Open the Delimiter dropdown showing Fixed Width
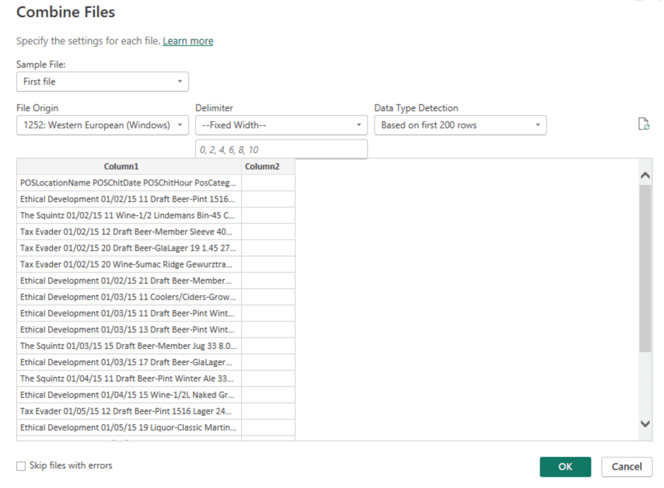Image resolution: width=664 pixels, height=488 pixels. 281,126
